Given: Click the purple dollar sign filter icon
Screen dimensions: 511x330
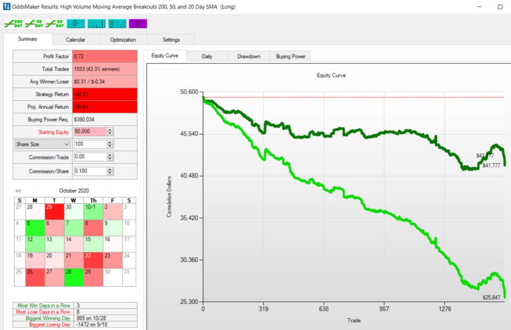Looking at the screenshot, I should pyautogui.click(x=138, y=23).
